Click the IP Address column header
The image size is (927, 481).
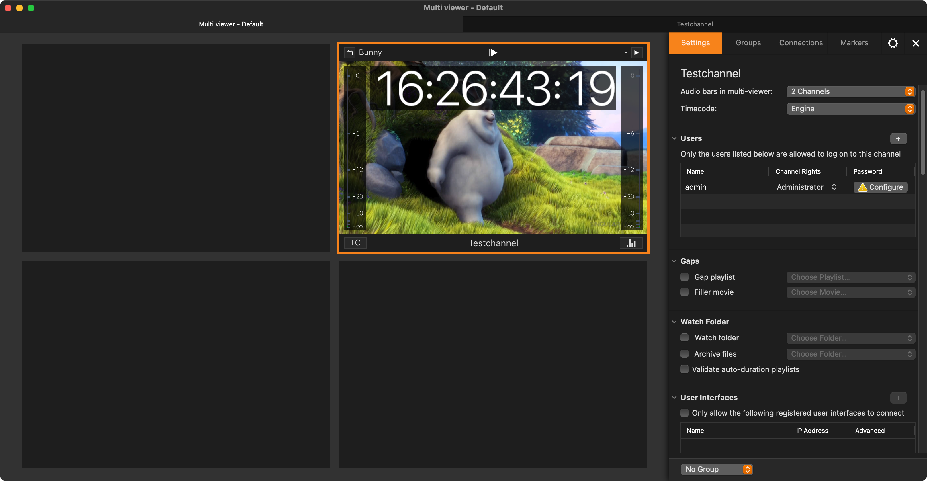(x=818, y=431)
